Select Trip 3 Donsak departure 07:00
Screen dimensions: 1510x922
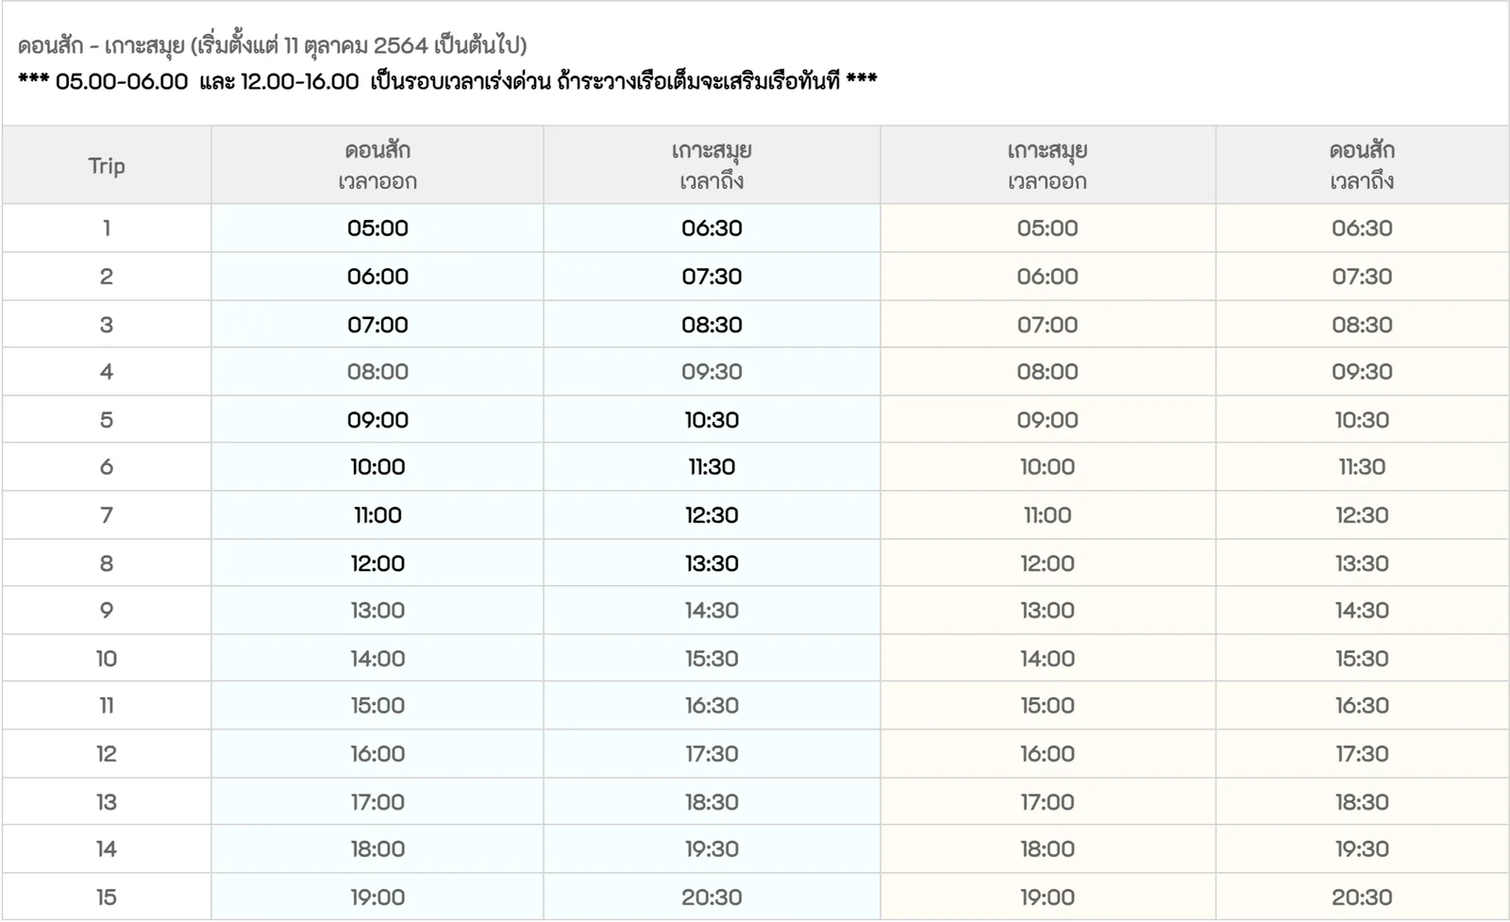pyautogui.click(x=377, y=325)
